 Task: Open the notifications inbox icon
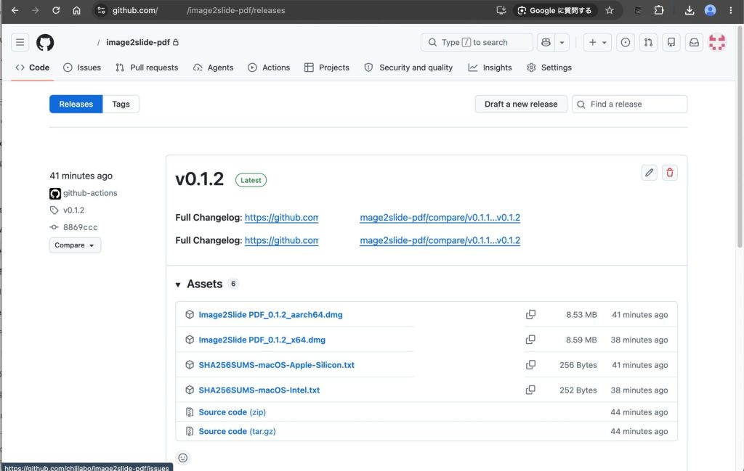[x=694, y=42]
